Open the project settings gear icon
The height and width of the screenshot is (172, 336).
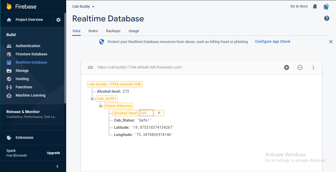(x=58, y=20)
